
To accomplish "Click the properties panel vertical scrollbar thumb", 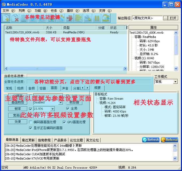I will pyautogui.click(x=176, y=45).
